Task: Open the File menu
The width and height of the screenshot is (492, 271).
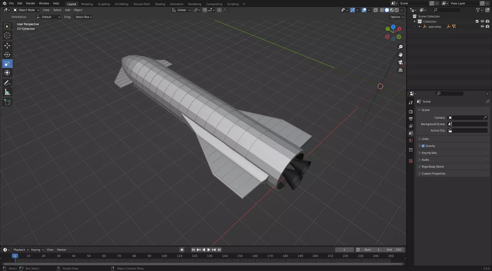Action: [11, 3]
